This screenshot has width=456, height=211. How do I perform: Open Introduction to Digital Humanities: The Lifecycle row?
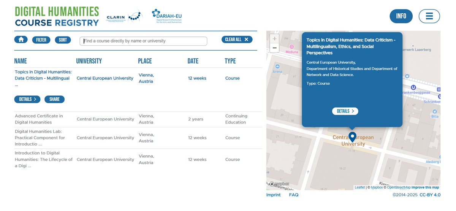[x=138, y=159]
